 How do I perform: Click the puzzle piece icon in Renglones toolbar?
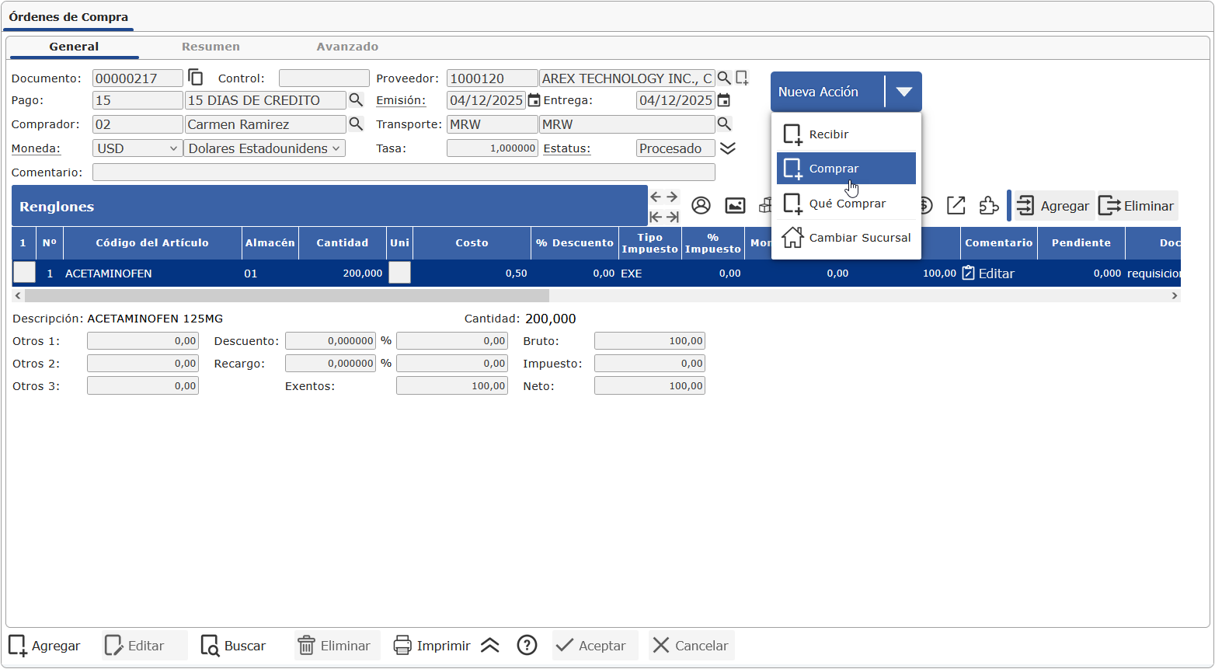coord(988,205)
